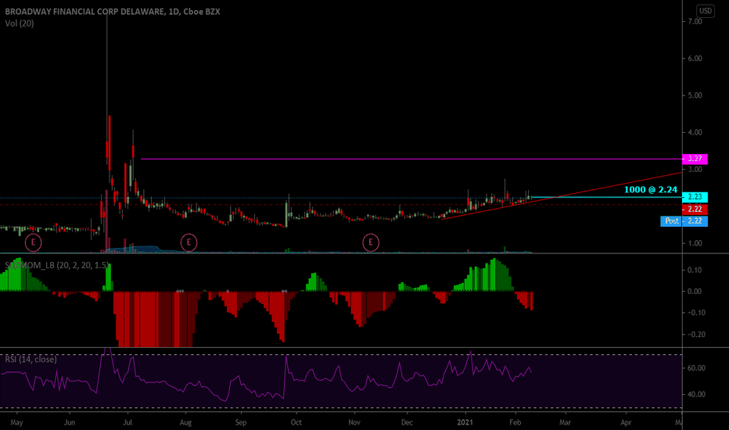Screen dimensions: 729x430
Task: Click the Jul label on time axis
Action: (127, 422)
